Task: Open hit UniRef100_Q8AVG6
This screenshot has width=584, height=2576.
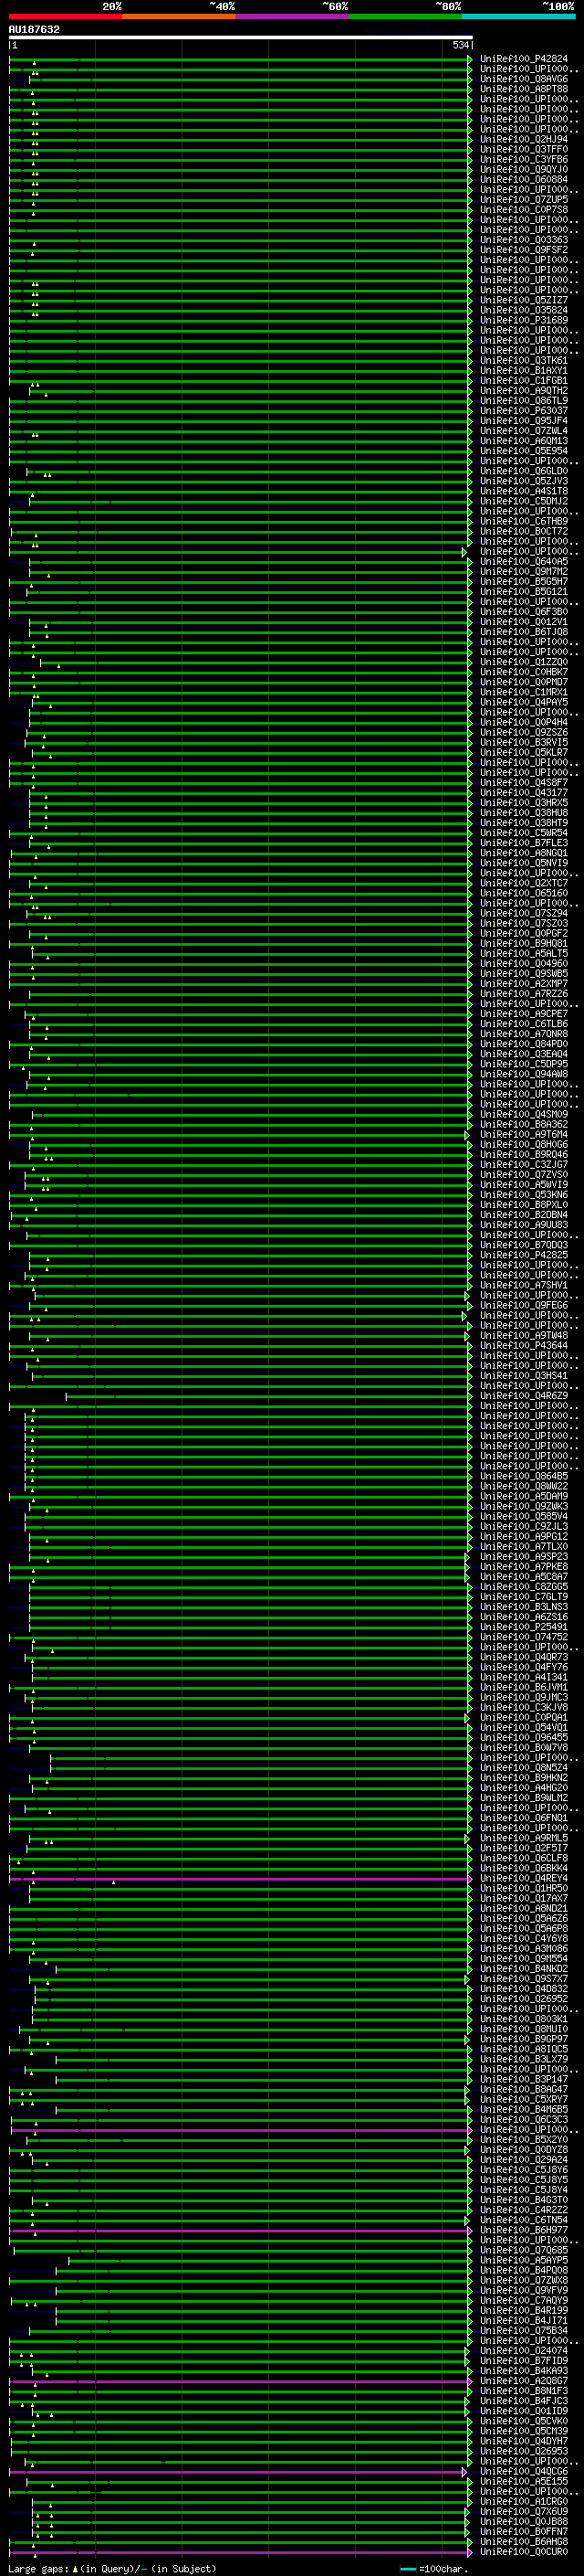Action: (524, 79)
